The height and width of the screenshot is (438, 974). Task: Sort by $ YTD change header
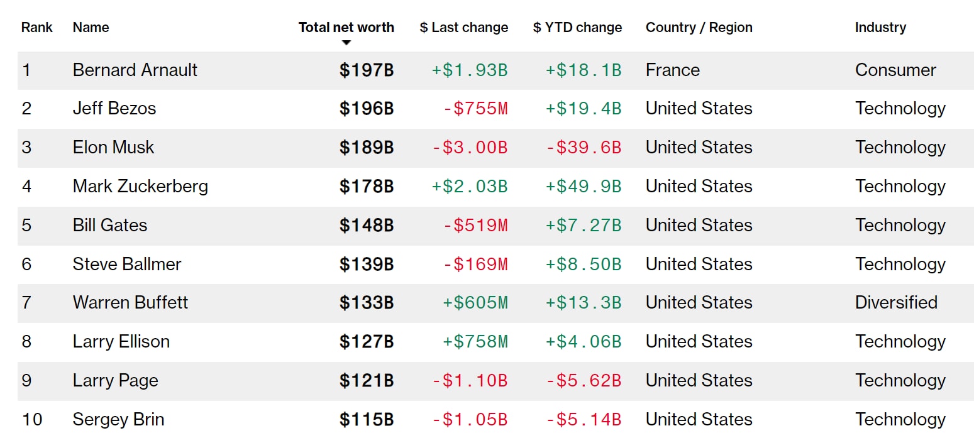point(577,28)
